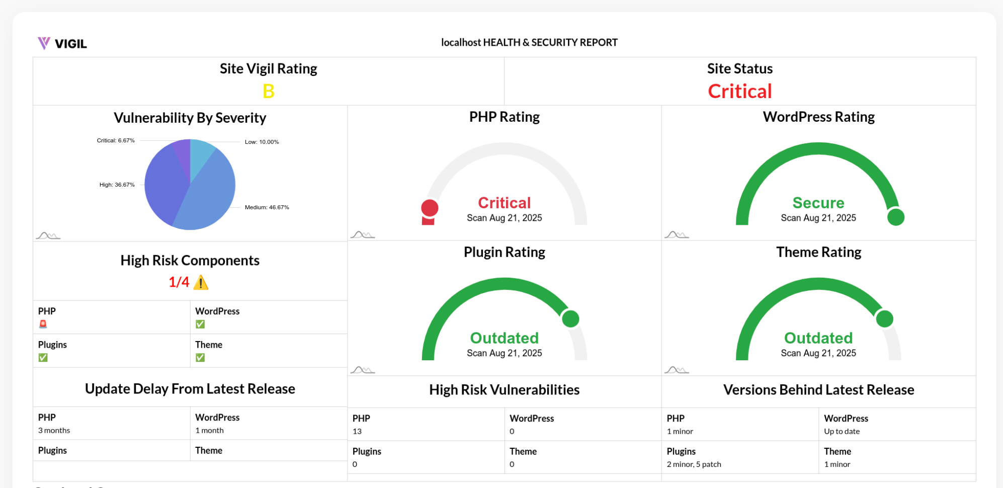This screenshot has height=488, width=1003.
Task: Click the trend icon in PHP Rating panel
Action: (362, 234)
